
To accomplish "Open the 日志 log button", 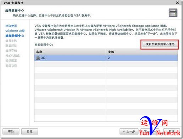I will coord(29,131).
